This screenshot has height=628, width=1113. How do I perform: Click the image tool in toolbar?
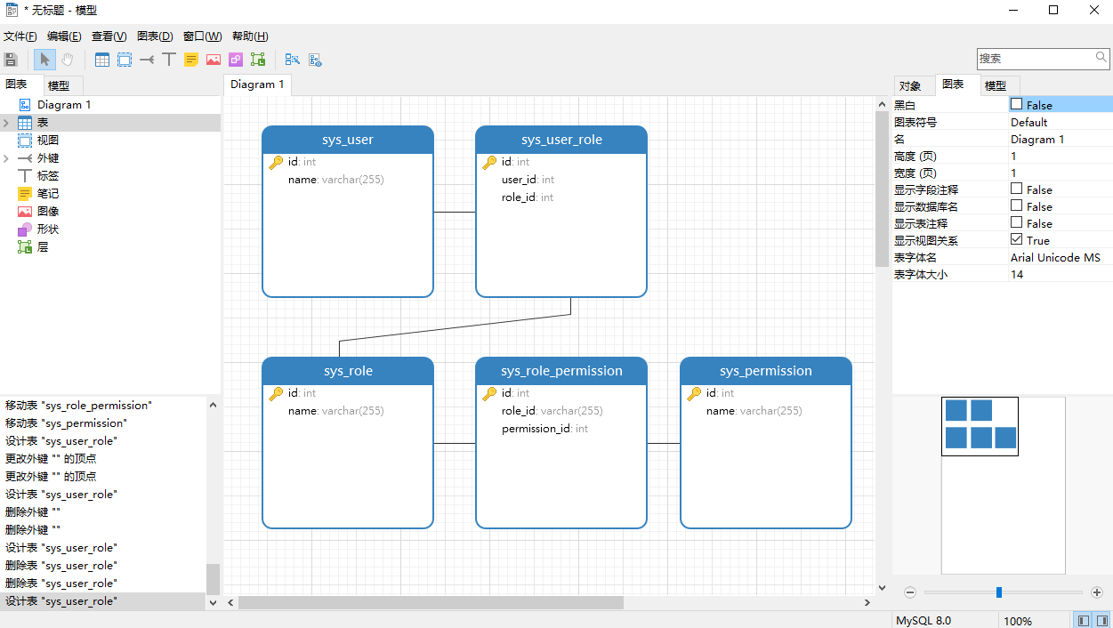click(214, 60)
